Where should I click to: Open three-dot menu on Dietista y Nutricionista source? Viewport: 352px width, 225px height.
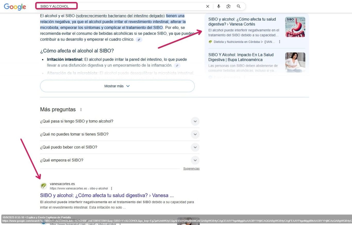click(280, 42)
